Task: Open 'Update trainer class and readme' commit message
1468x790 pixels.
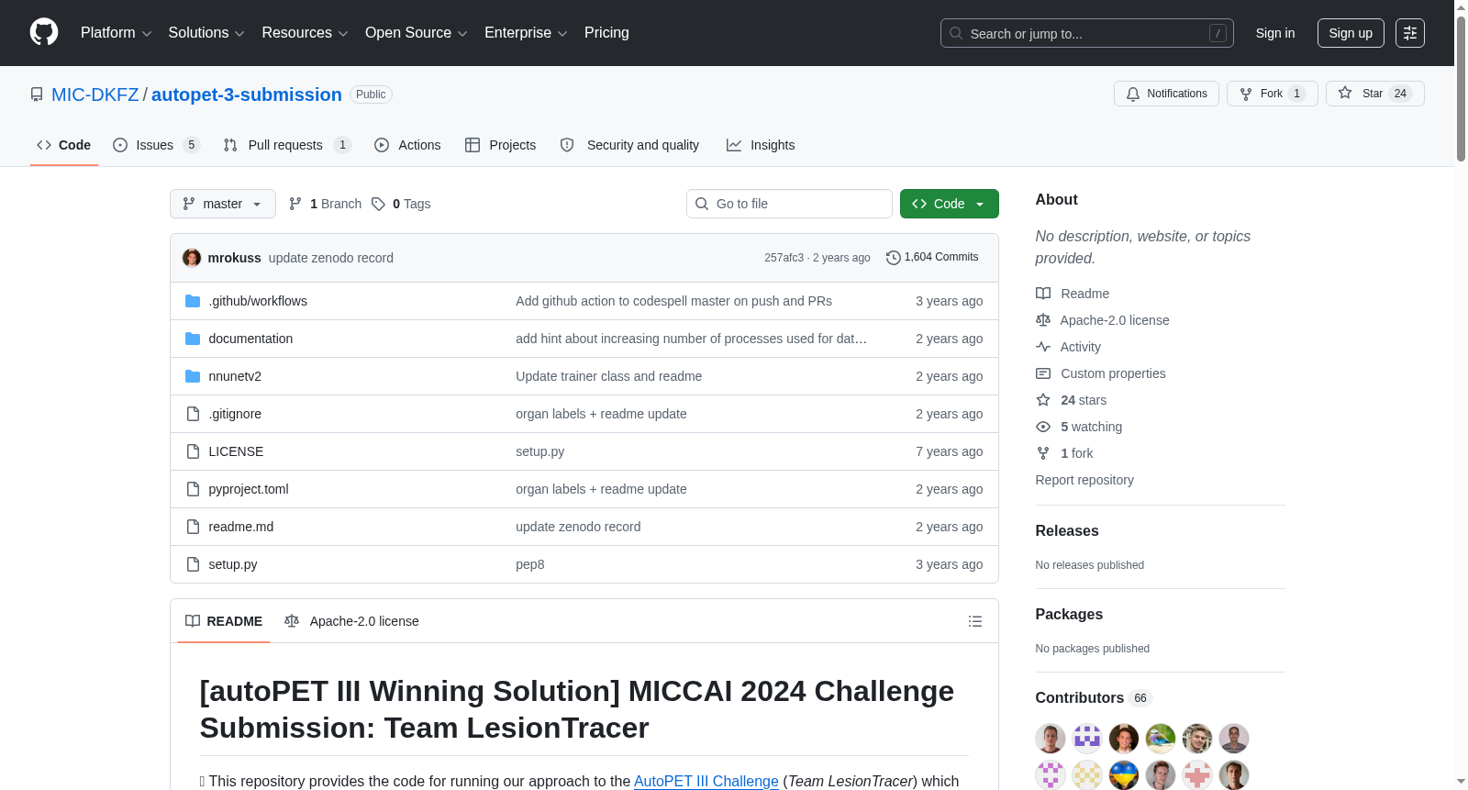Action: [x=609, y=376]
